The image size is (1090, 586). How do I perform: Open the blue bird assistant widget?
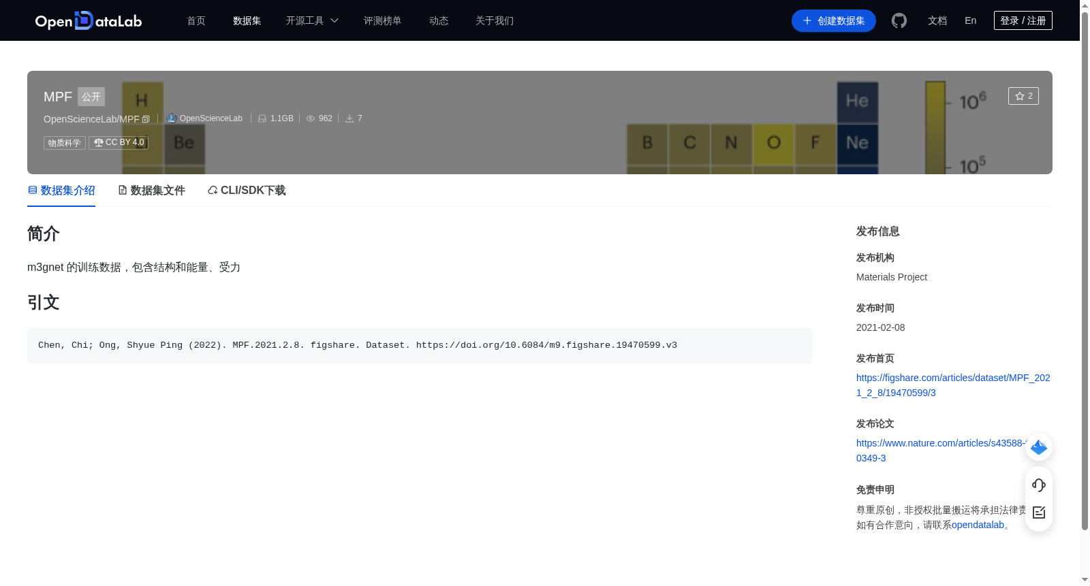[x=1039, y=447]
